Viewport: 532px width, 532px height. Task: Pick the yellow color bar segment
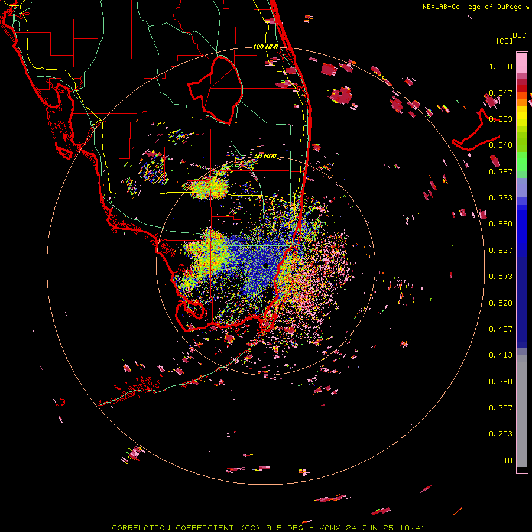pos(522,116)
